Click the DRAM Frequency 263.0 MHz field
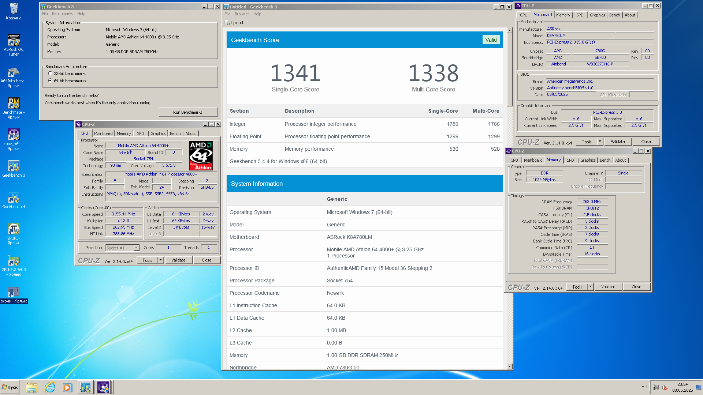Screen dimensions: 703x395 pos(592,202)
